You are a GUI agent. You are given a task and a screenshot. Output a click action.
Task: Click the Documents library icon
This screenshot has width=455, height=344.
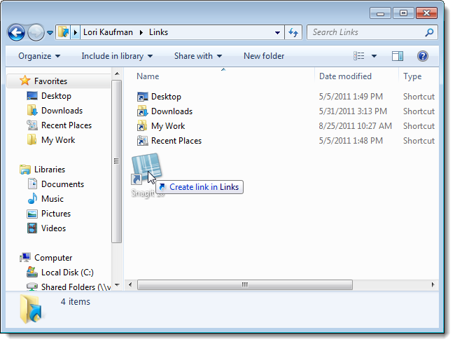32,184
